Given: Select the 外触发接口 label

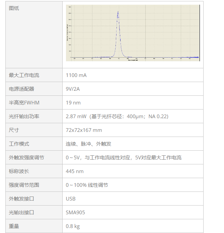Looking at the screenshot, I should point(21,199).
